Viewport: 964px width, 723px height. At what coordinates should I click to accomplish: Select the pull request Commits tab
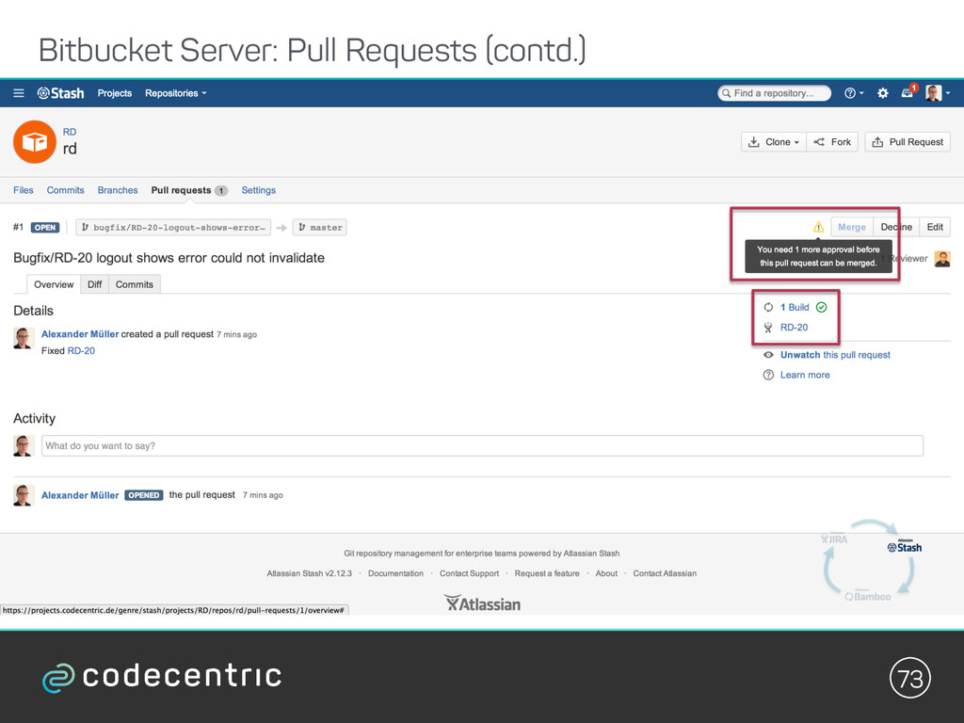click(134, 284)
